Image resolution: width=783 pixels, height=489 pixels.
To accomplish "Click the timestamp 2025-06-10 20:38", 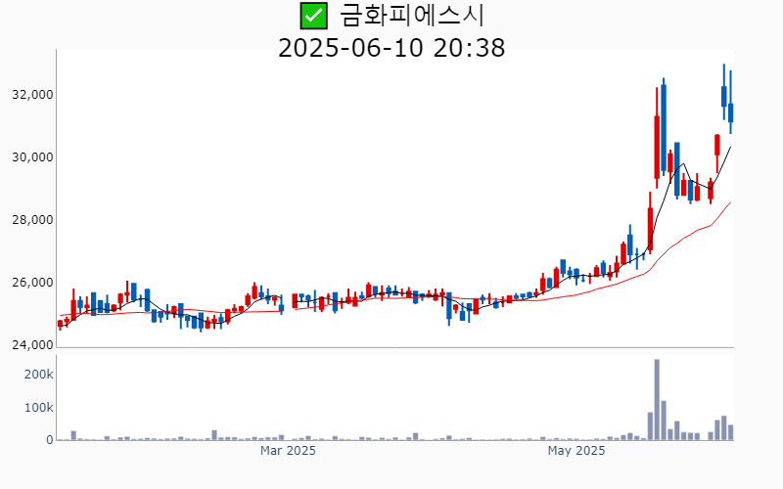I will click(x=391, y=48).
